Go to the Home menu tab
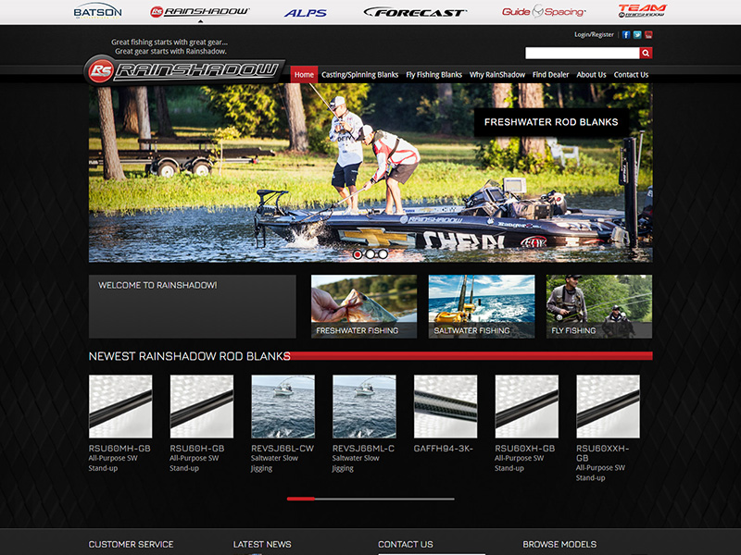Viewport: 741px width, 555px height. point(304,75)
